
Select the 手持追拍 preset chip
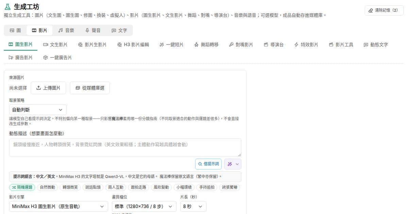[x=207, y=187]
